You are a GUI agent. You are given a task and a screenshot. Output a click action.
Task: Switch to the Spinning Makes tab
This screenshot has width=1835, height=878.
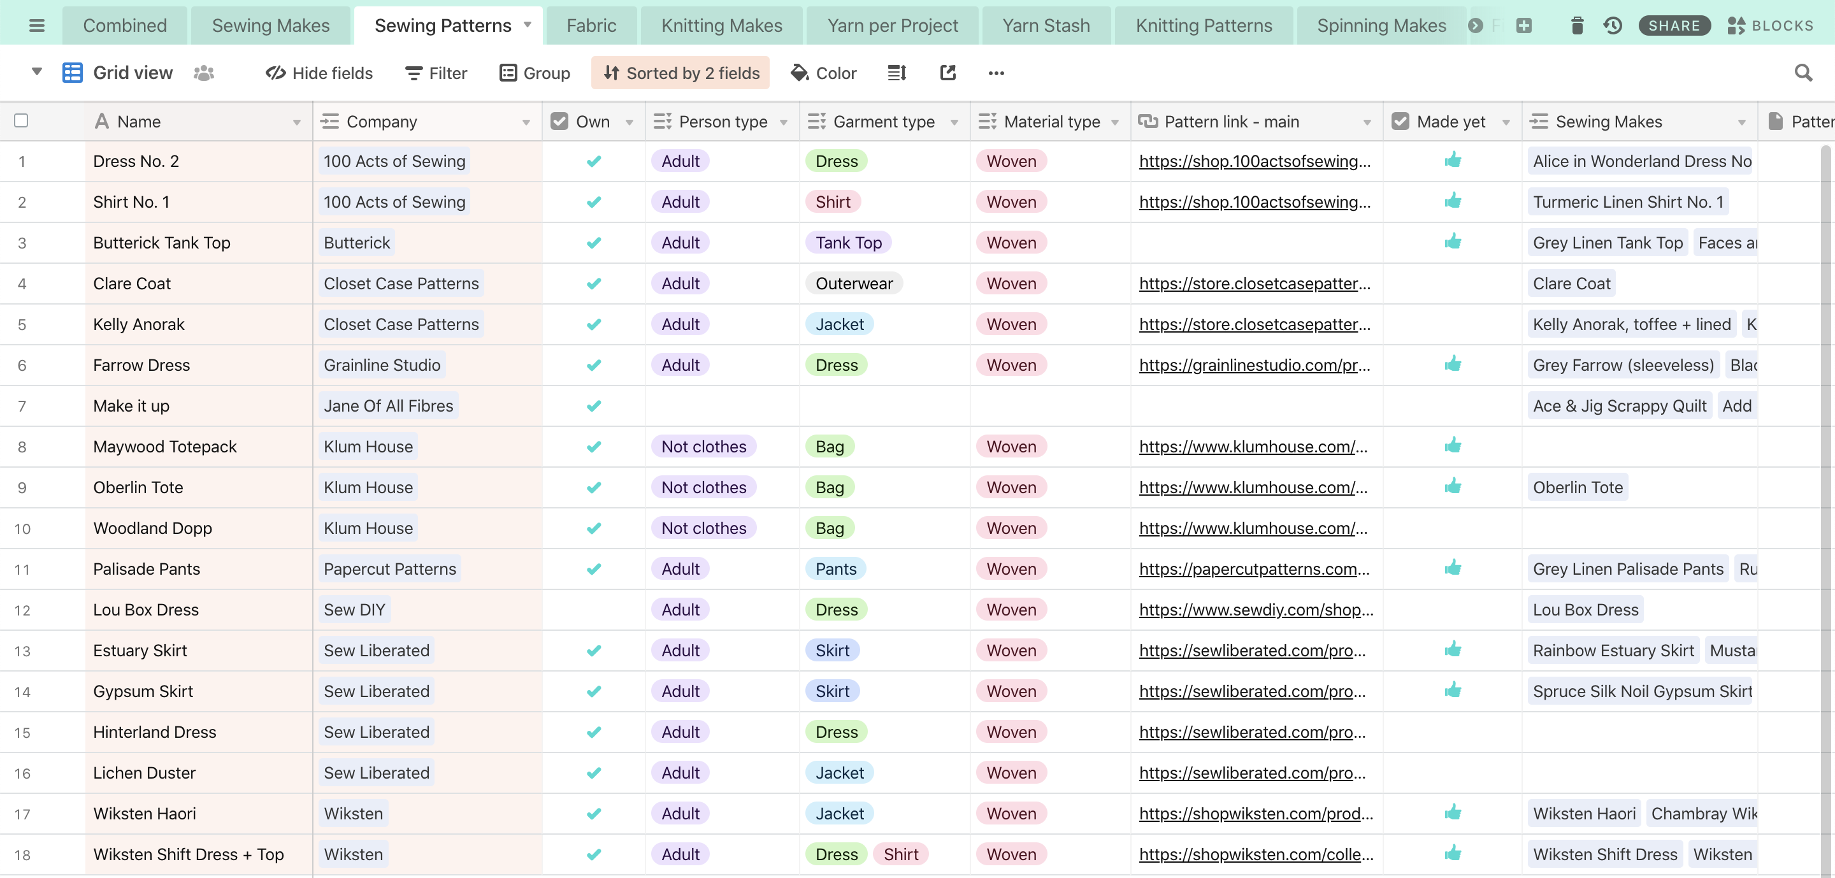(x=1381, y=26)
